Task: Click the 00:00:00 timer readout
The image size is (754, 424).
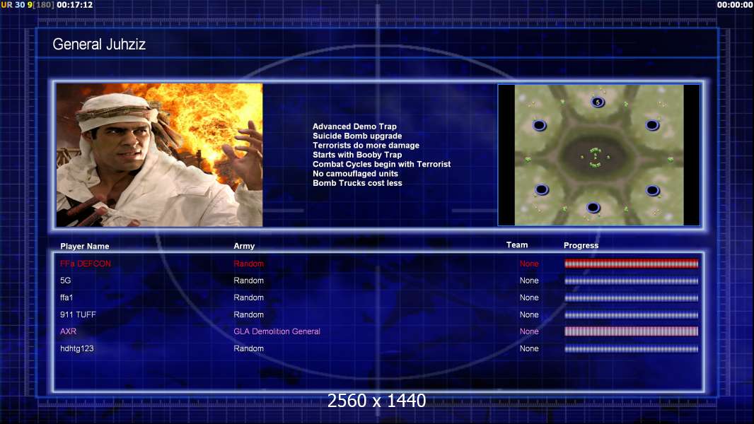Action: coord(735,5)
